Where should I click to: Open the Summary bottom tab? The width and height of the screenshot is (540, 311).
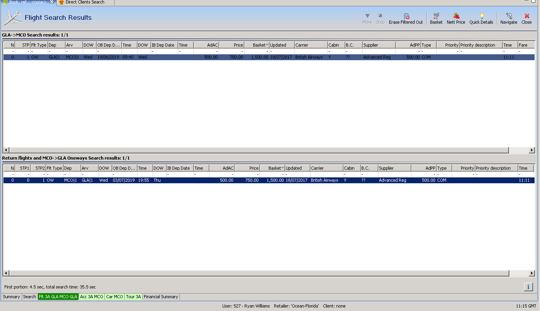11,297
